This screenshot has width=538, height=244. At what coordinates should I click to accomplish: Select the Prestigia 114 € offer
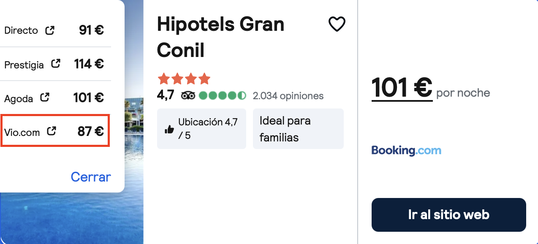pyautogui.click(x=55, y=64)
